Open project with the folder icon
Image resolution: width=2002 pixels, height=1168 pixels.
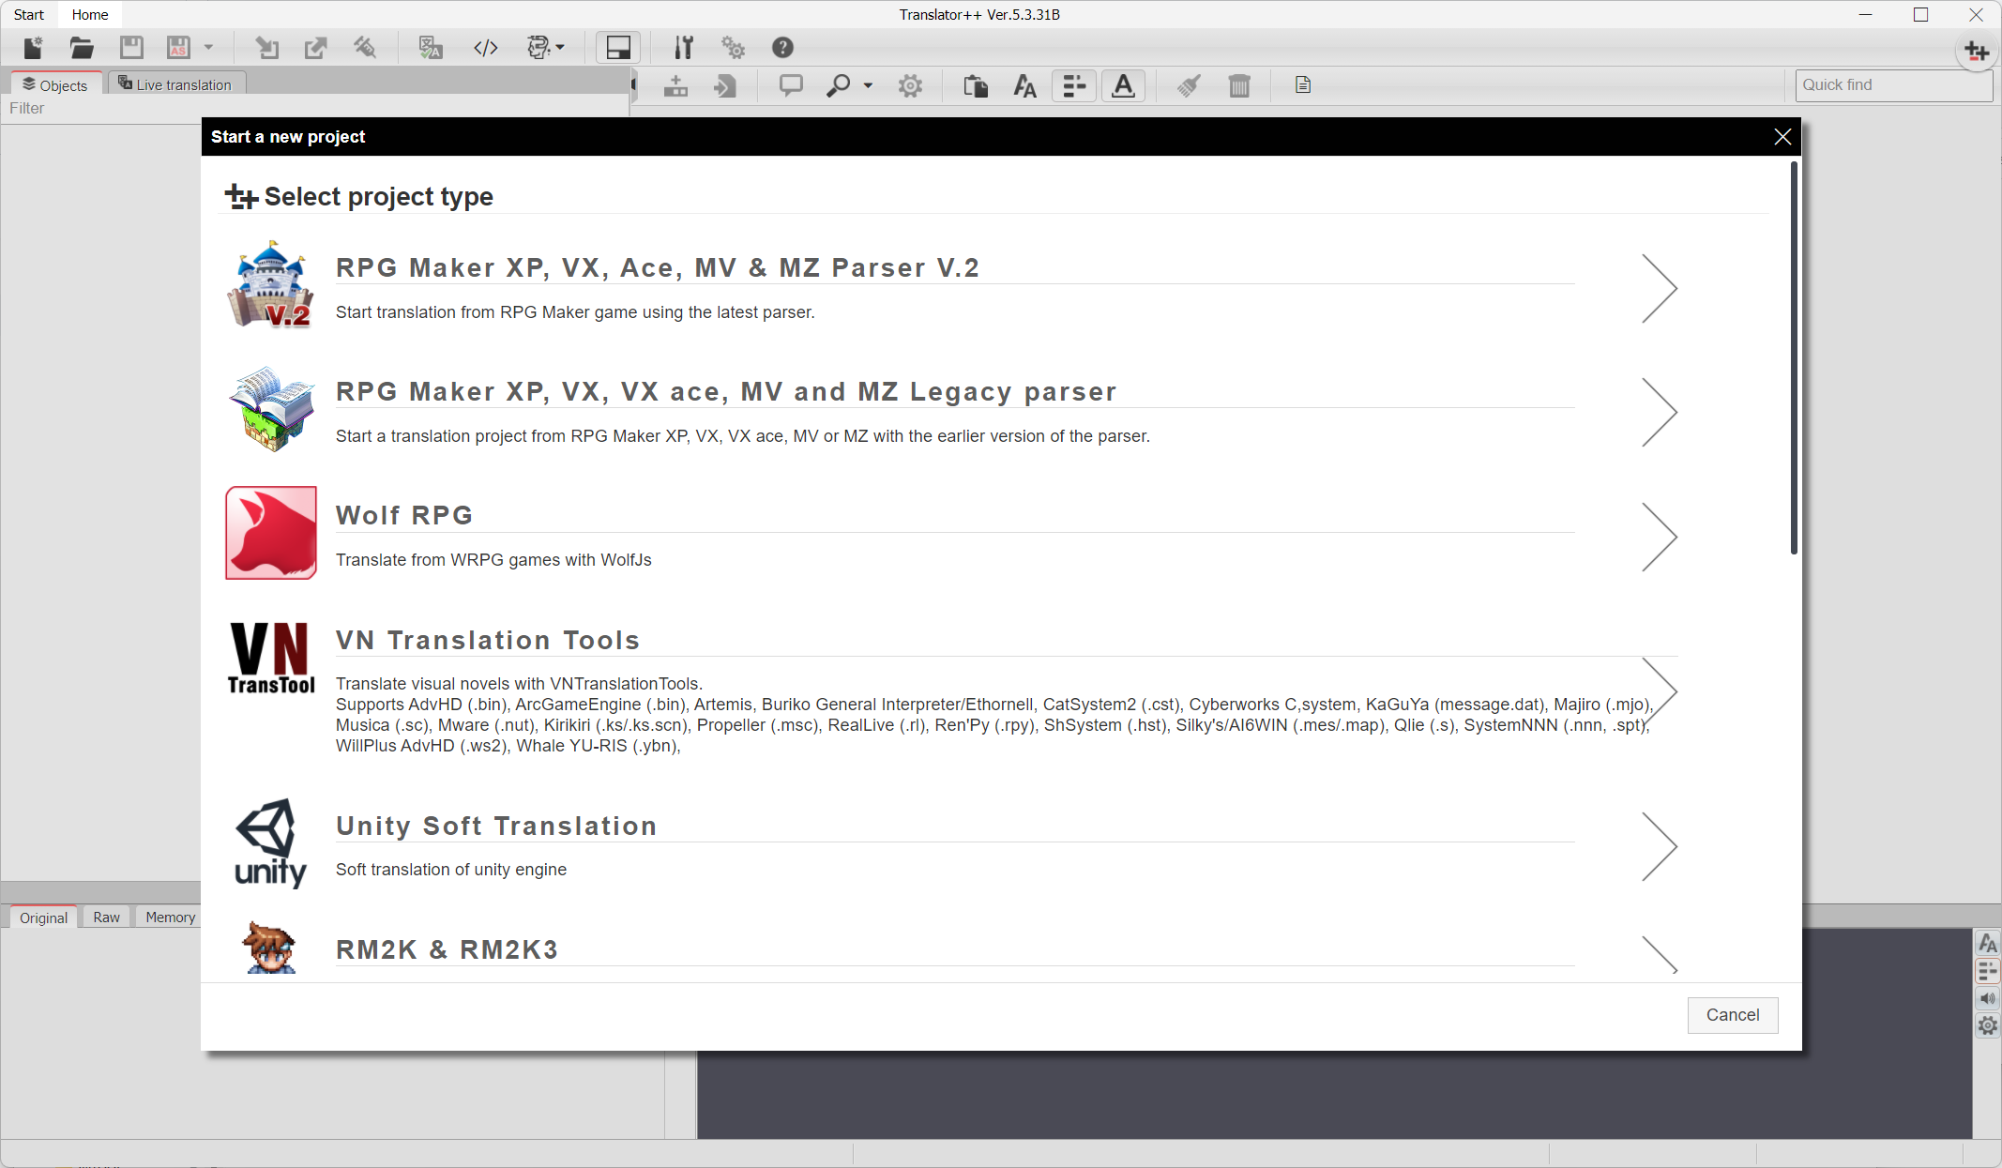point(82,48)
